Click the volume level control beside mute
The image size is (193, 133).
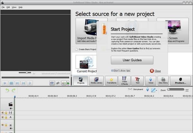tap(68, 83)
